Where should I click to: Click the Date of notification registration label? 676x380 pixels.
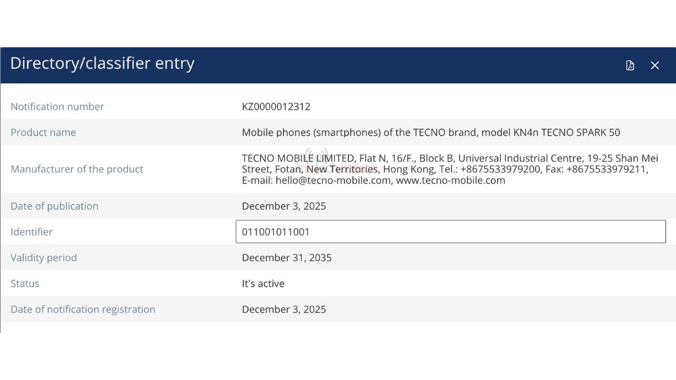tap(83, 309)
